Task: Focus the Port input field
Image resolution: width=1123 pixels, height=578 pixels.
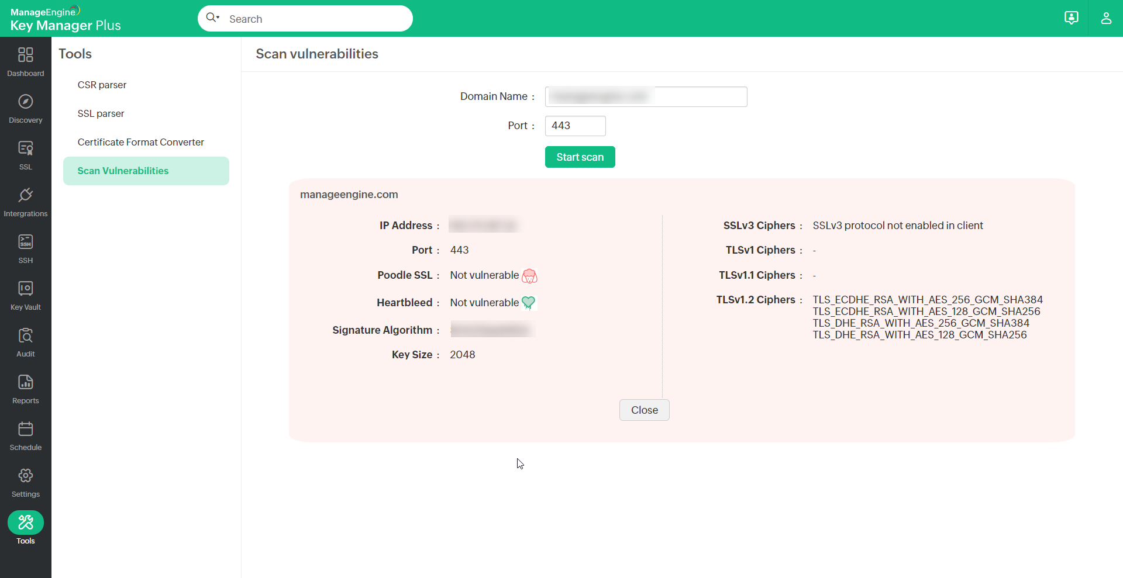Action: [x=576, y=126]
